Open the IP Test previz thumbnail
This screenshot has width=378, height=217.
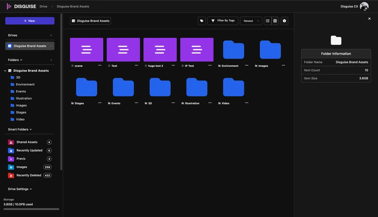pyautogui.click(x=197, y=50)
